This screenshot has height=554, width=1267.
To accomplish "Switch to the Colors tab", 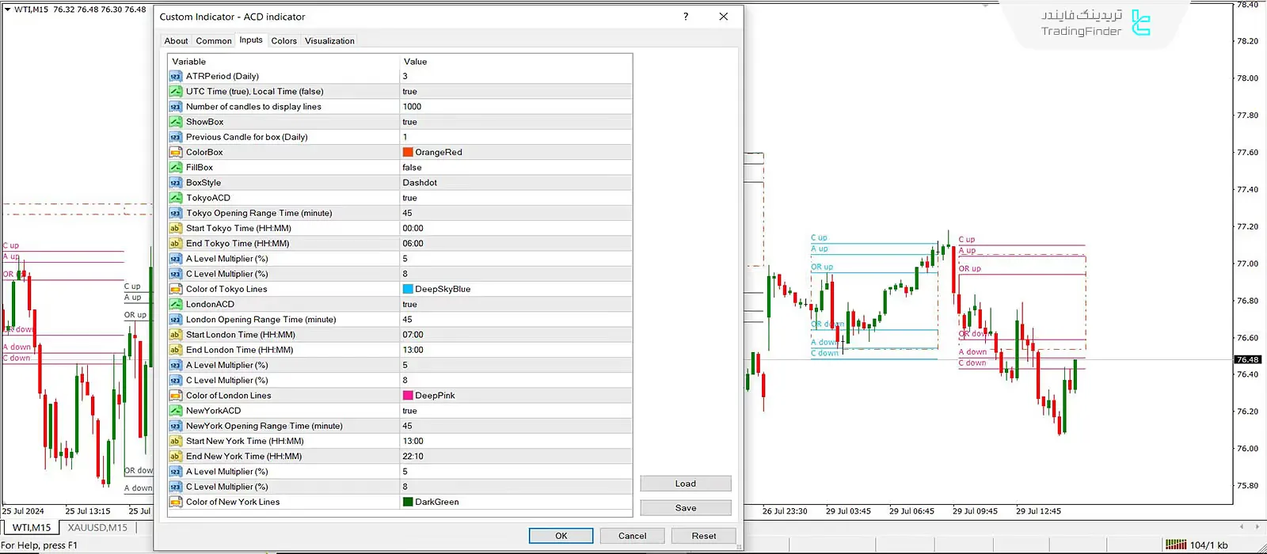I will 283,41.
